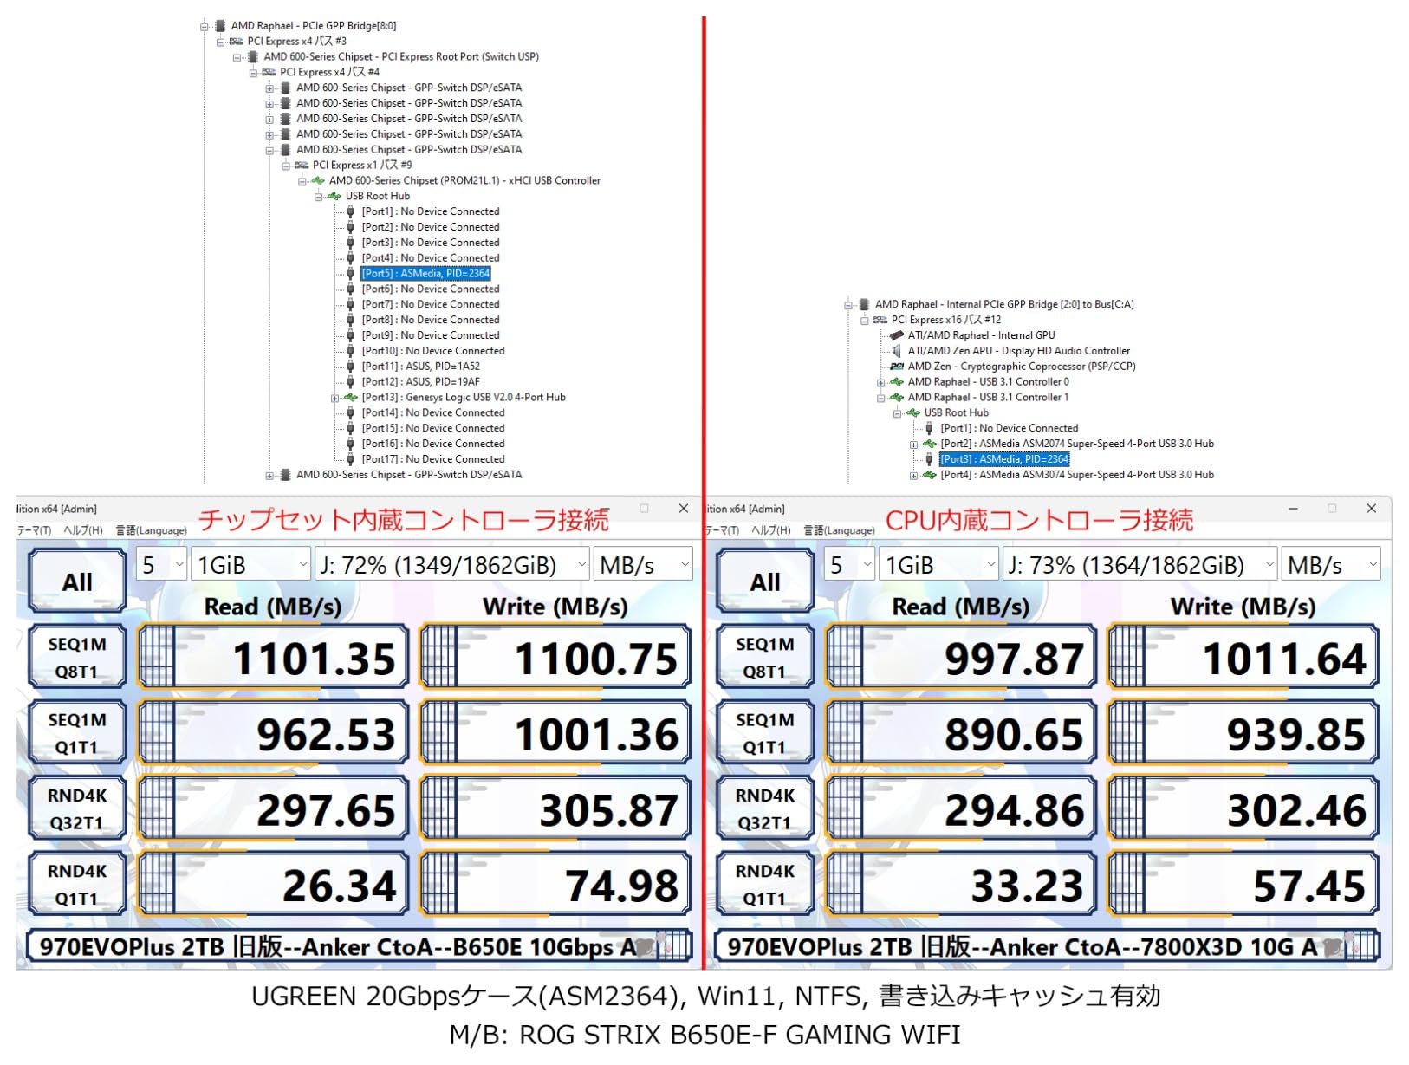Image resolution: width=1409 pixels, height=1065 pixels.
Task: Click the plug icon of ASUS, PID=1A52
Action: [350, 367]
